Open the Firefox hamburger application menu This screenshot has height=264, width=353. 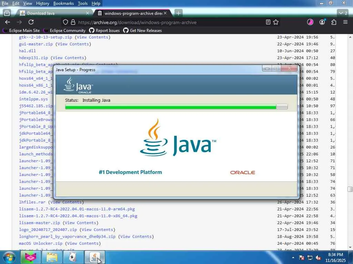click(x=345, y=22)
